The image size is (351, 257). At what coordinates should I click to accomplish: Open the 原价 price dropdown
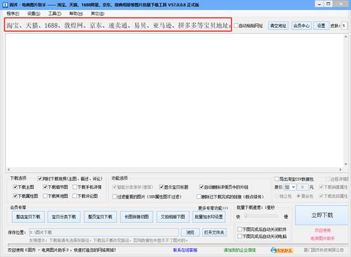pos(290,187)
